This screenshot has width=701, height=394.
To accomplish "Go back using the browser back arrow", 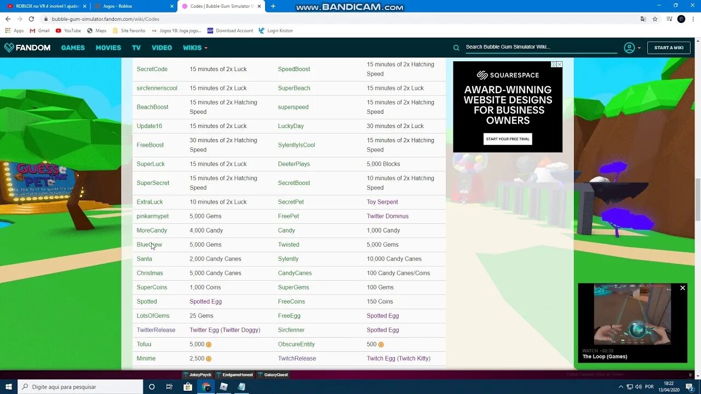I will click(x=8, y=19).
